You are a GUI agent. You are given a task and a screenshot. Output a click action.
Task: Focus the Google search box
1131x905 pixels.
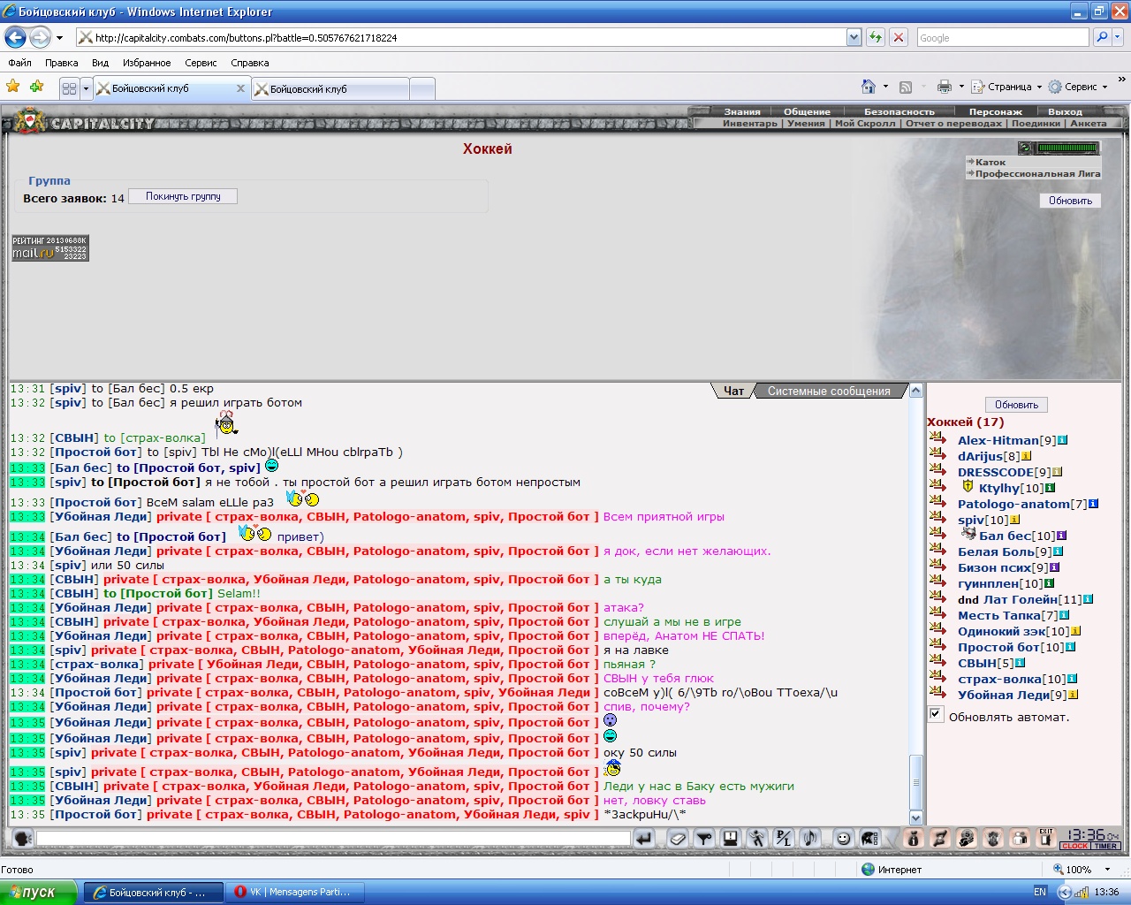[1003, 37]
